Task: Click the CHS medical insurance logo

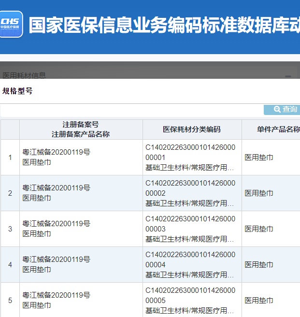Action: pos(12,24)
